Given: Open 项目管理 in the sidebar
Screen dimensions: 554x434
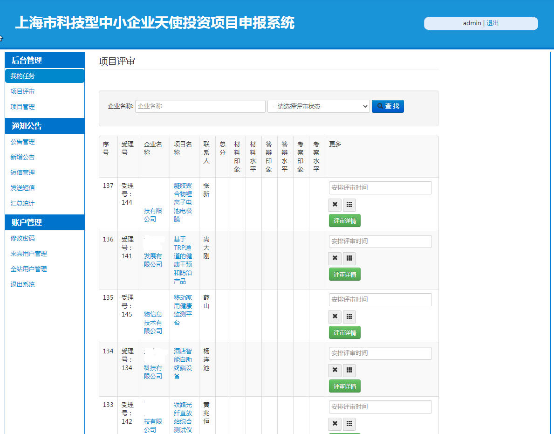Looking at the screenshot, I should pyautogui.click(x=23, y=107).
